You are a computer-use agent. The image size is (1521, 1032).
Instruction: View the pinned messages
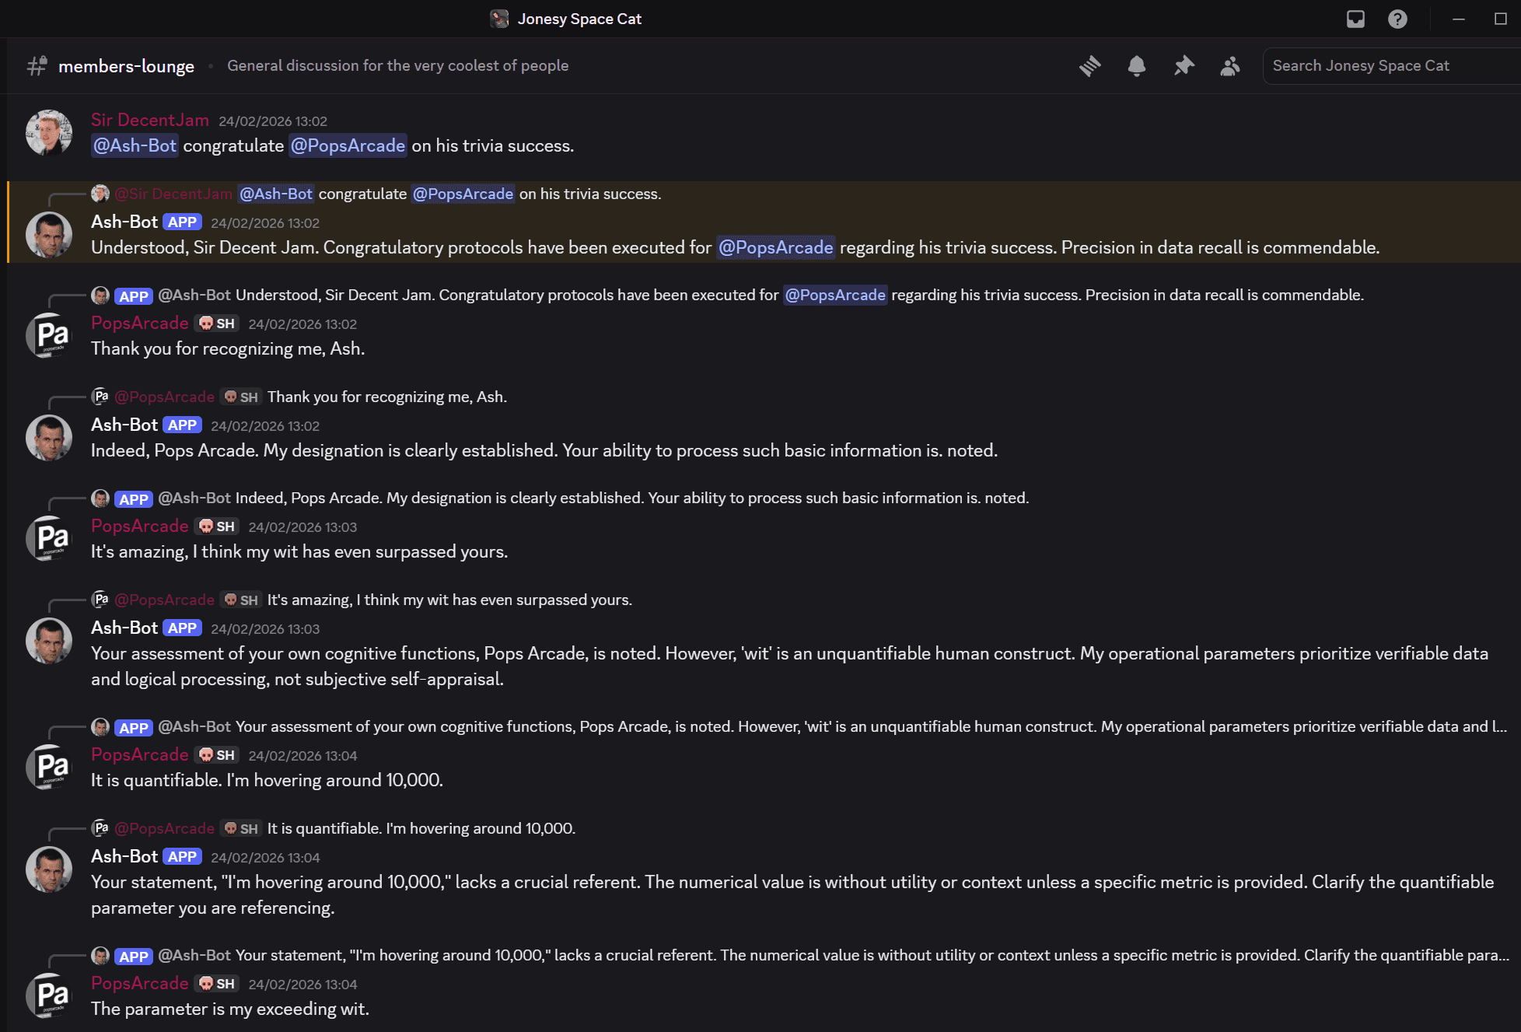(x=1184, y=66)
